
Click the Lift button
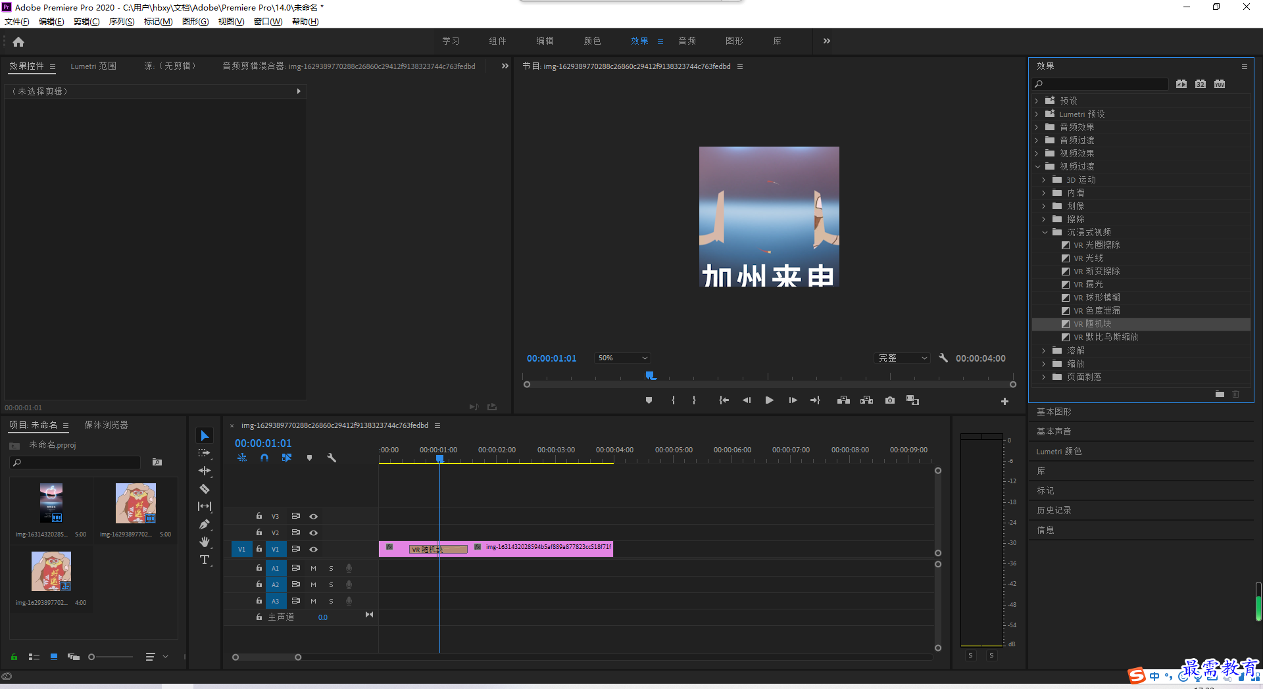pyautogui.click(x=843, y=400)
